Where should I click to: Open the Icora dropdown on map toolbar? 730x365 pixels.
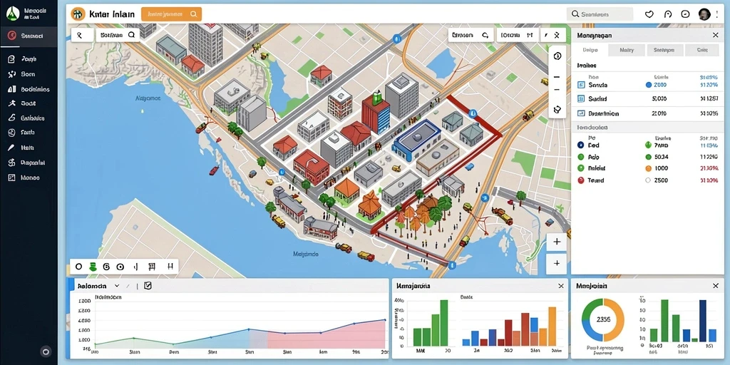[x=518, y=35]
